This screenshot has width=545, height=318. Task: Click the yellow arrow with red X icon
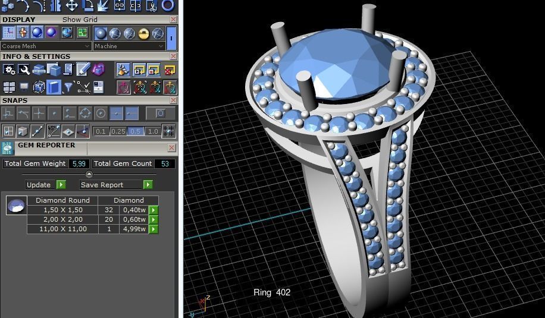coord(170,70)
